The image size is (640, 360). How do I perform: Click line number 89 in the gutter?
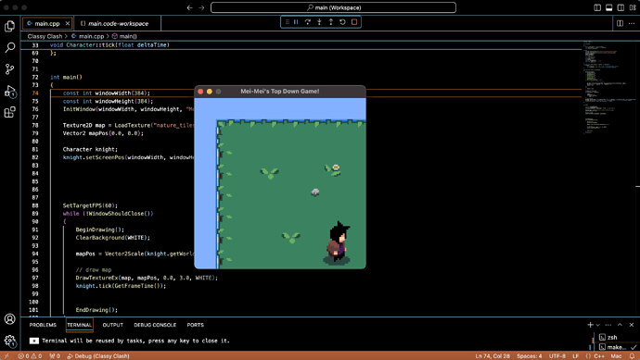pos(35,214)
